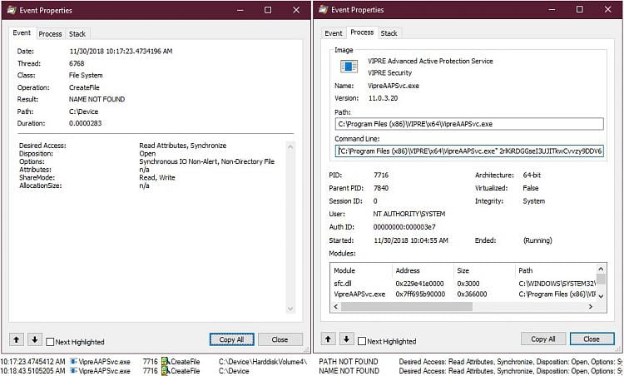Click Parent PID value 7840

381,188
